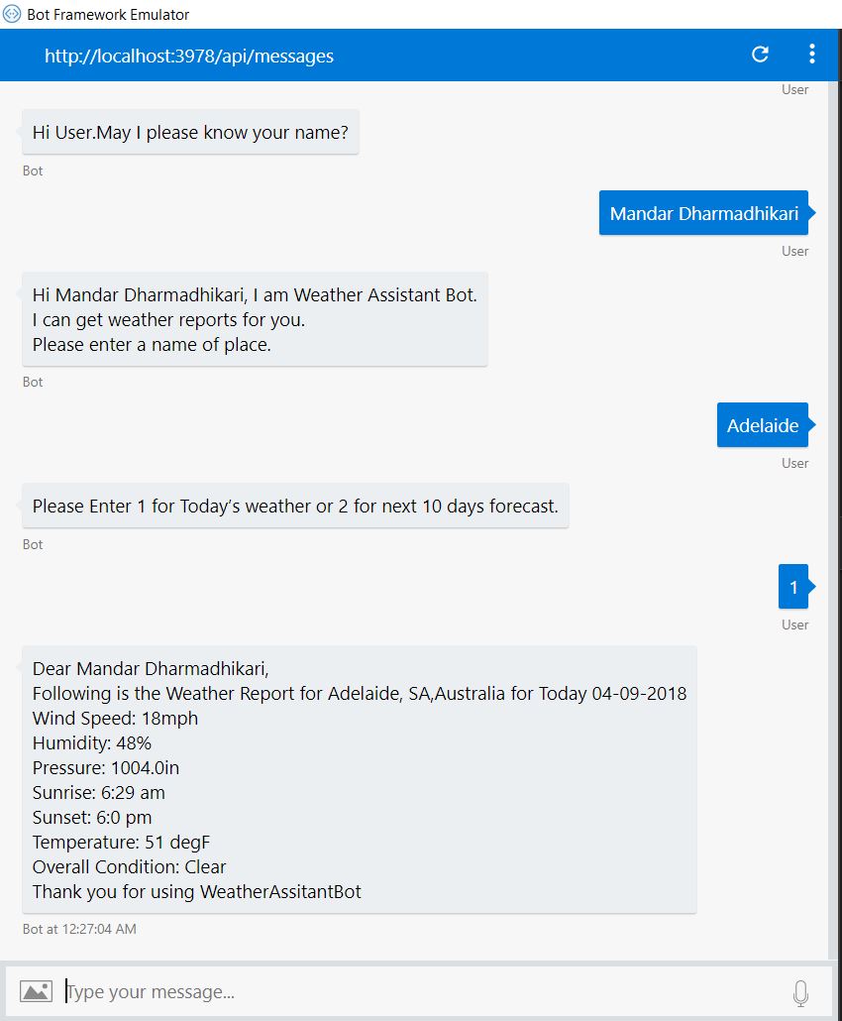
Task: Click the refresh conversation icon
Action: click(760, 55)
